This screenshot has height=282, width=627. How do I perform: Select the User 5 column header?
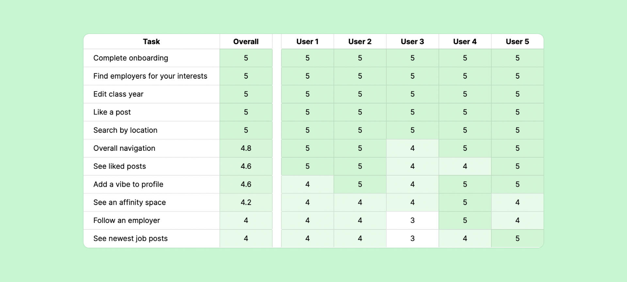[517, 42]
